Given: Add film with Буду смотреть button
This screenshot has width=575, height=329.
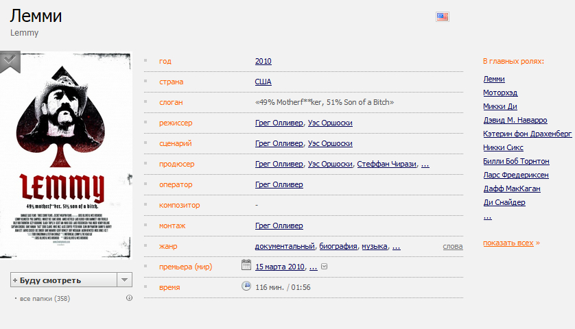Looking at the screenshot, I should [x=64, y=280].
